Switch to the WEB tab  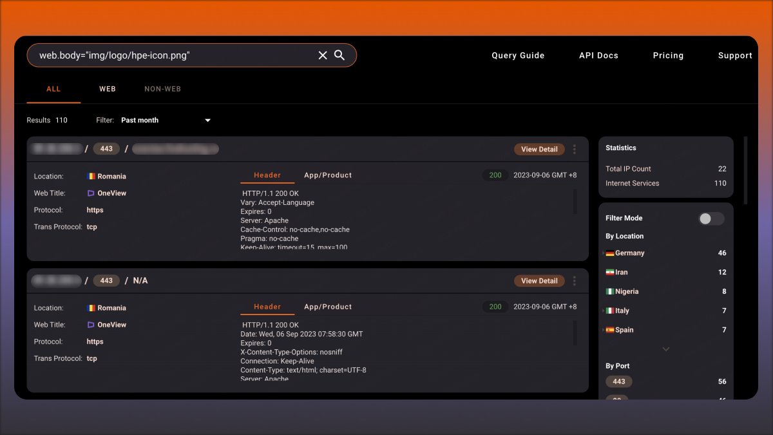click(x=108, y=89)
